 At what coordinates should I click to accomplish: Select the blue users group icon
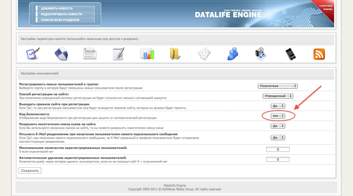[233, 54]
